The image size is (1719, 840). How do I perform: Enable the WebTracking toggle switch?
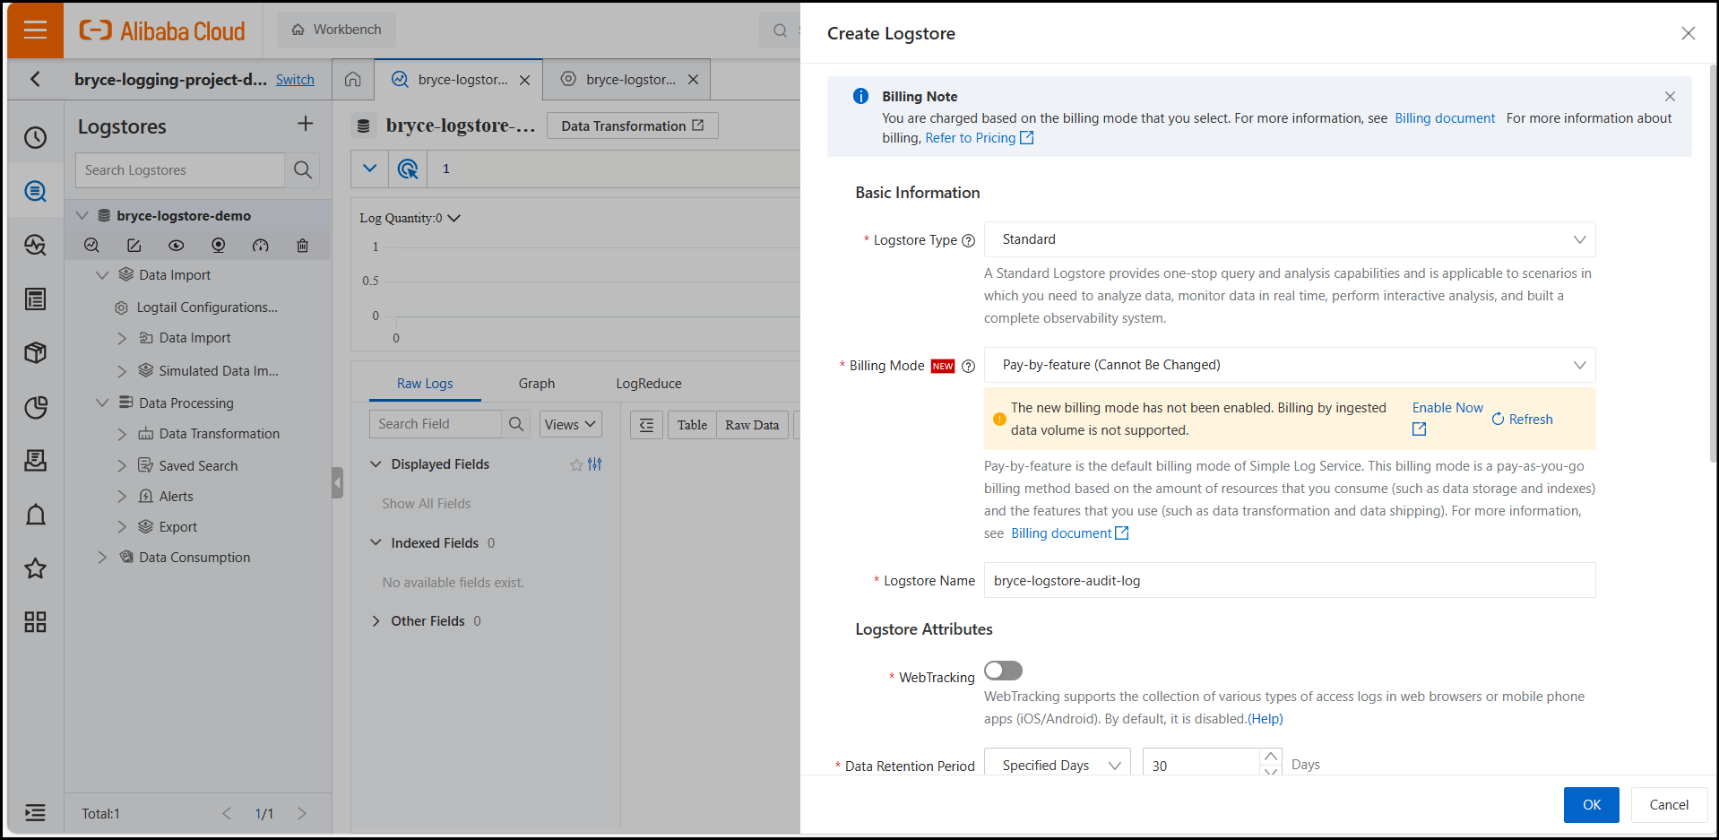pyautogui.click(x=1003, y=671)
